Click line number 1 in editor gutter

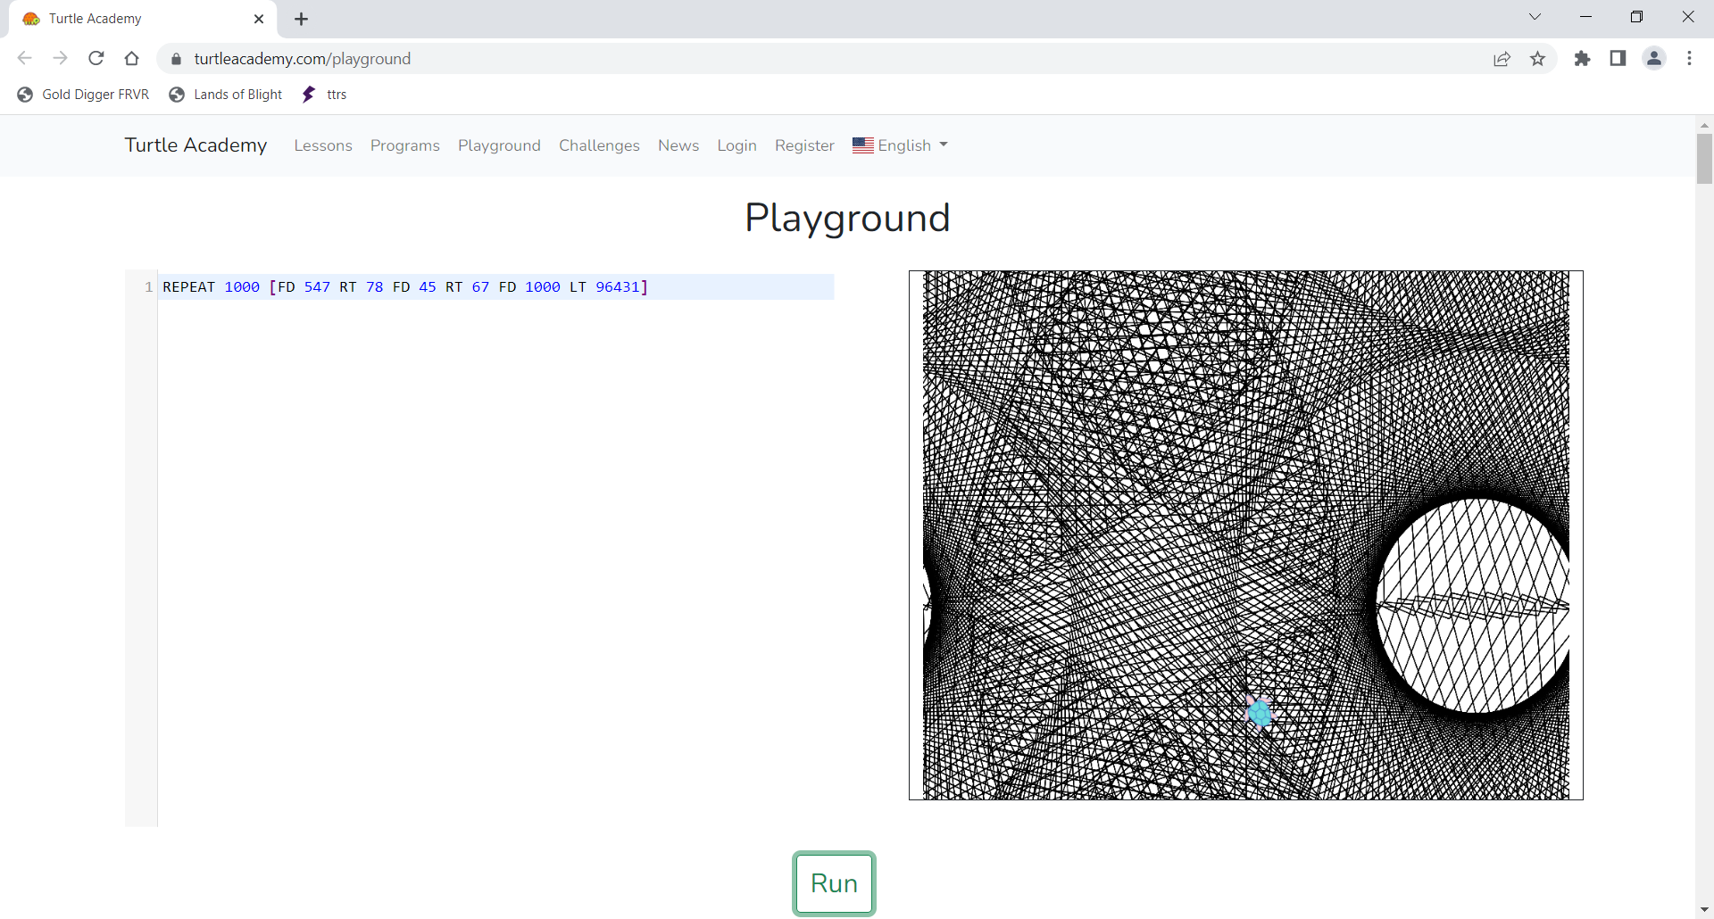[x=148, y=287]
